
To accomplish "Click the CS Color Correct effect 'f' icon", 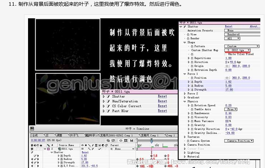I will click(109, 106).
